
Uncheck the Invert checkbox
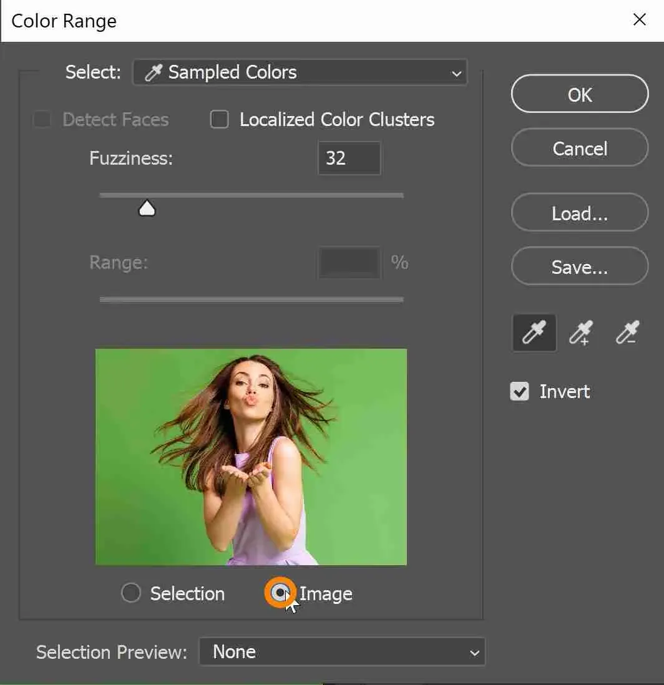(519, 391)
